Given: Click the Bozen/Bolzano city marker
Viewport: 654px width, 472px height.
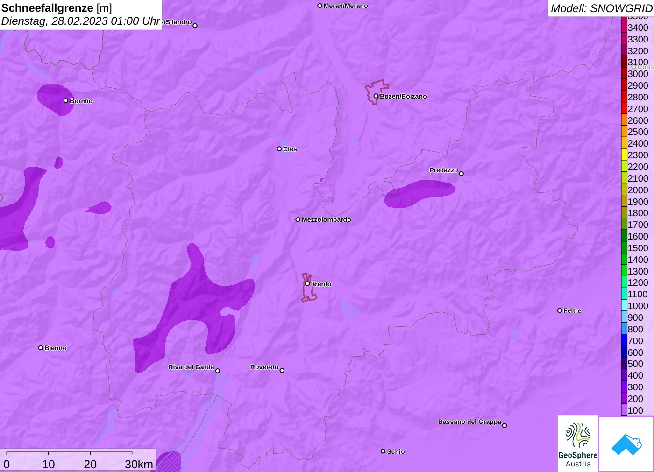Looking at the screenshot, I should coord(376,96).
